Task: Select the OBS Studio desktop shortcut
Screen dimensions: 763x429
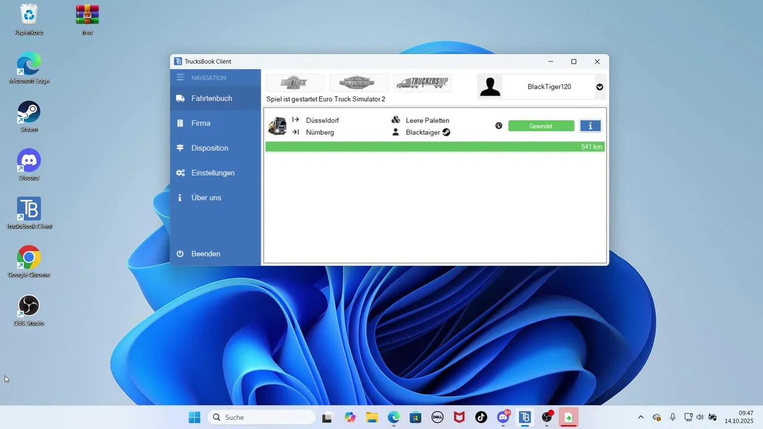Action: pyautogui.click(x=29, y=310)
